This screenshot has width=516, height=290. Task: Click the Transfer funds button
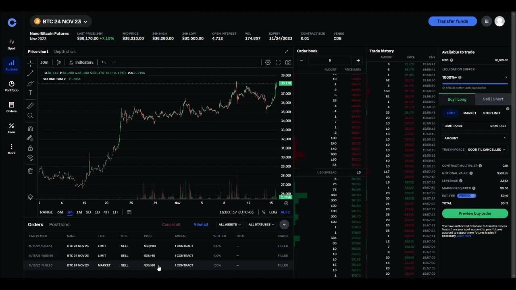pos(452,21)
